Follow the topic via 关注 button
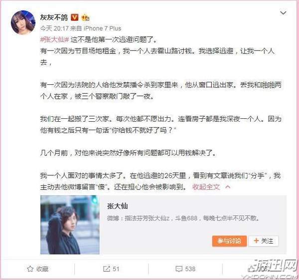 263,241
